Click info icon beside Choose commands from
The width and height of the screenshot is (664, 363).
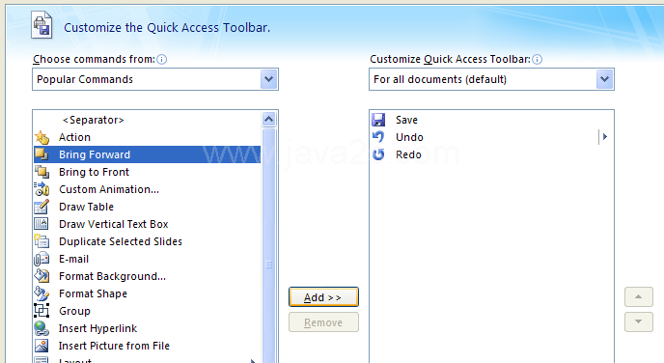(x=162, y=59)
